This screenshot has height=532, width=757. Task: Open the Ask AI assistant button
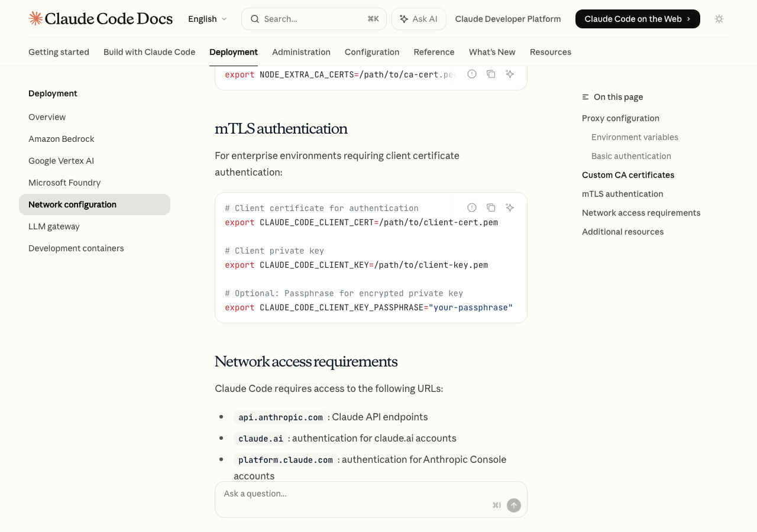[x=419, y=19]
